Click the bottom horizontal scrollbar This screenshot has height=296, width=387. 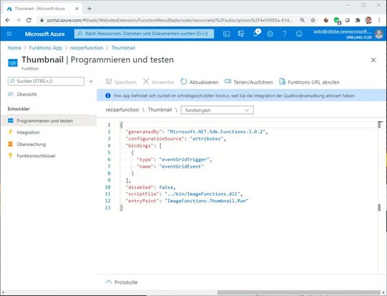tap(299, 292)
